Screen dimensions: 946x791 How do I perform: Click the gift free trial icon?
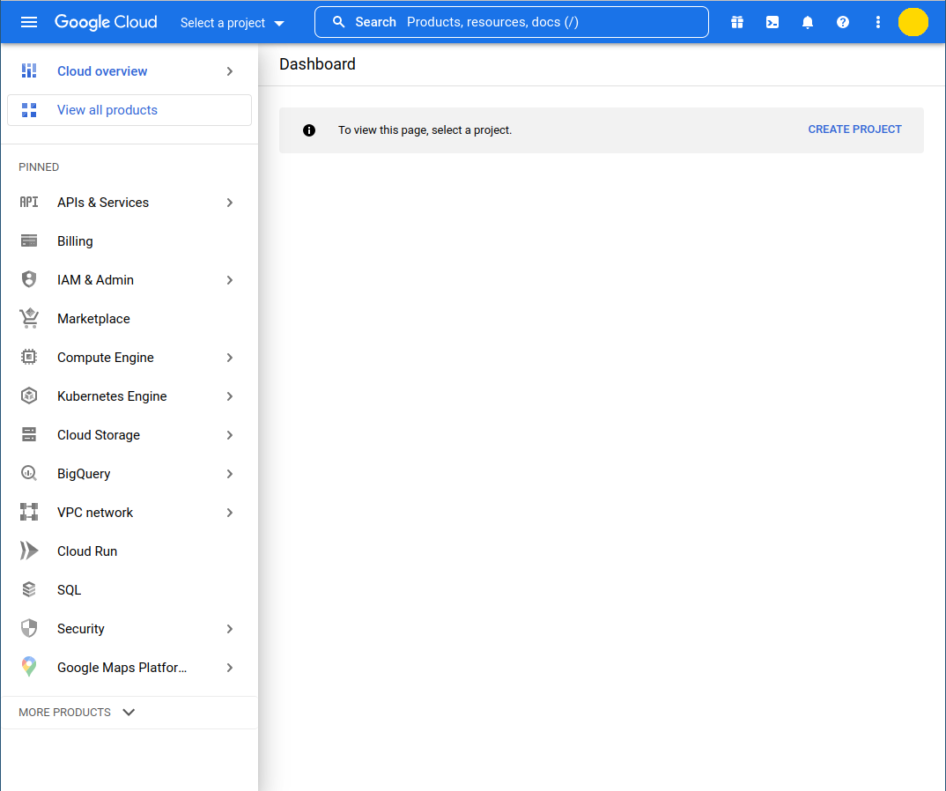pos(737,22)
